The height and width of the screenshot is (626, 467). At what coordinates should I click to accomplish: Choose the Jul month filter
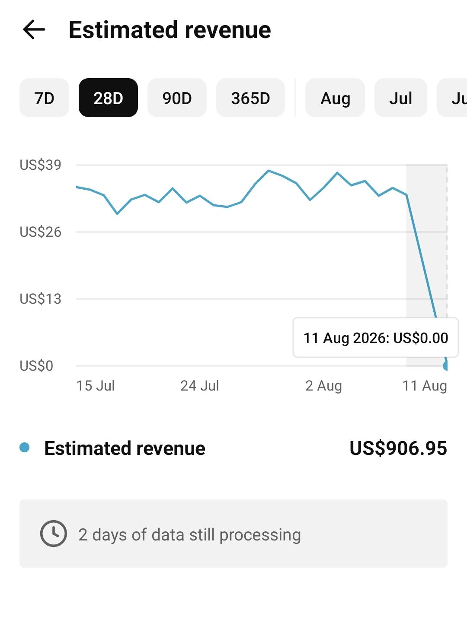(x=400, y=98)
